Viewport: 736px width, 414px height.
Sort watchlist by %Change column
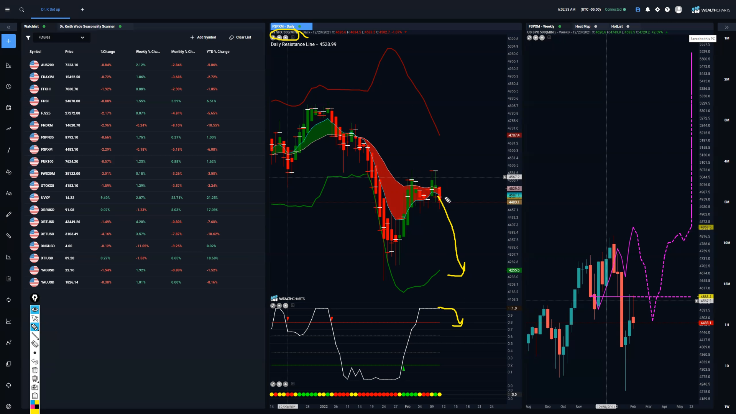(108, 52)
